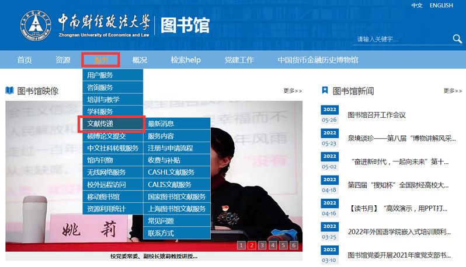Open 检索help in the navigation bar
This screenshot has height=267, width=466.
point(185,59)
